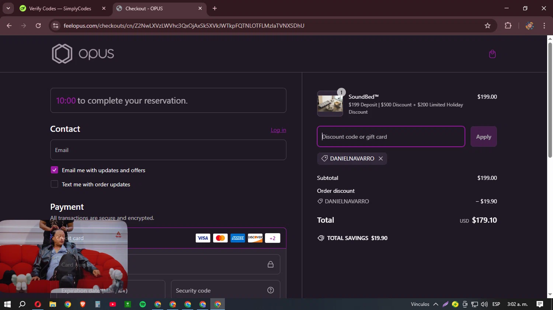553x310 pixels.
Task: Apply the discount code
Action: [x=483, y=137]
